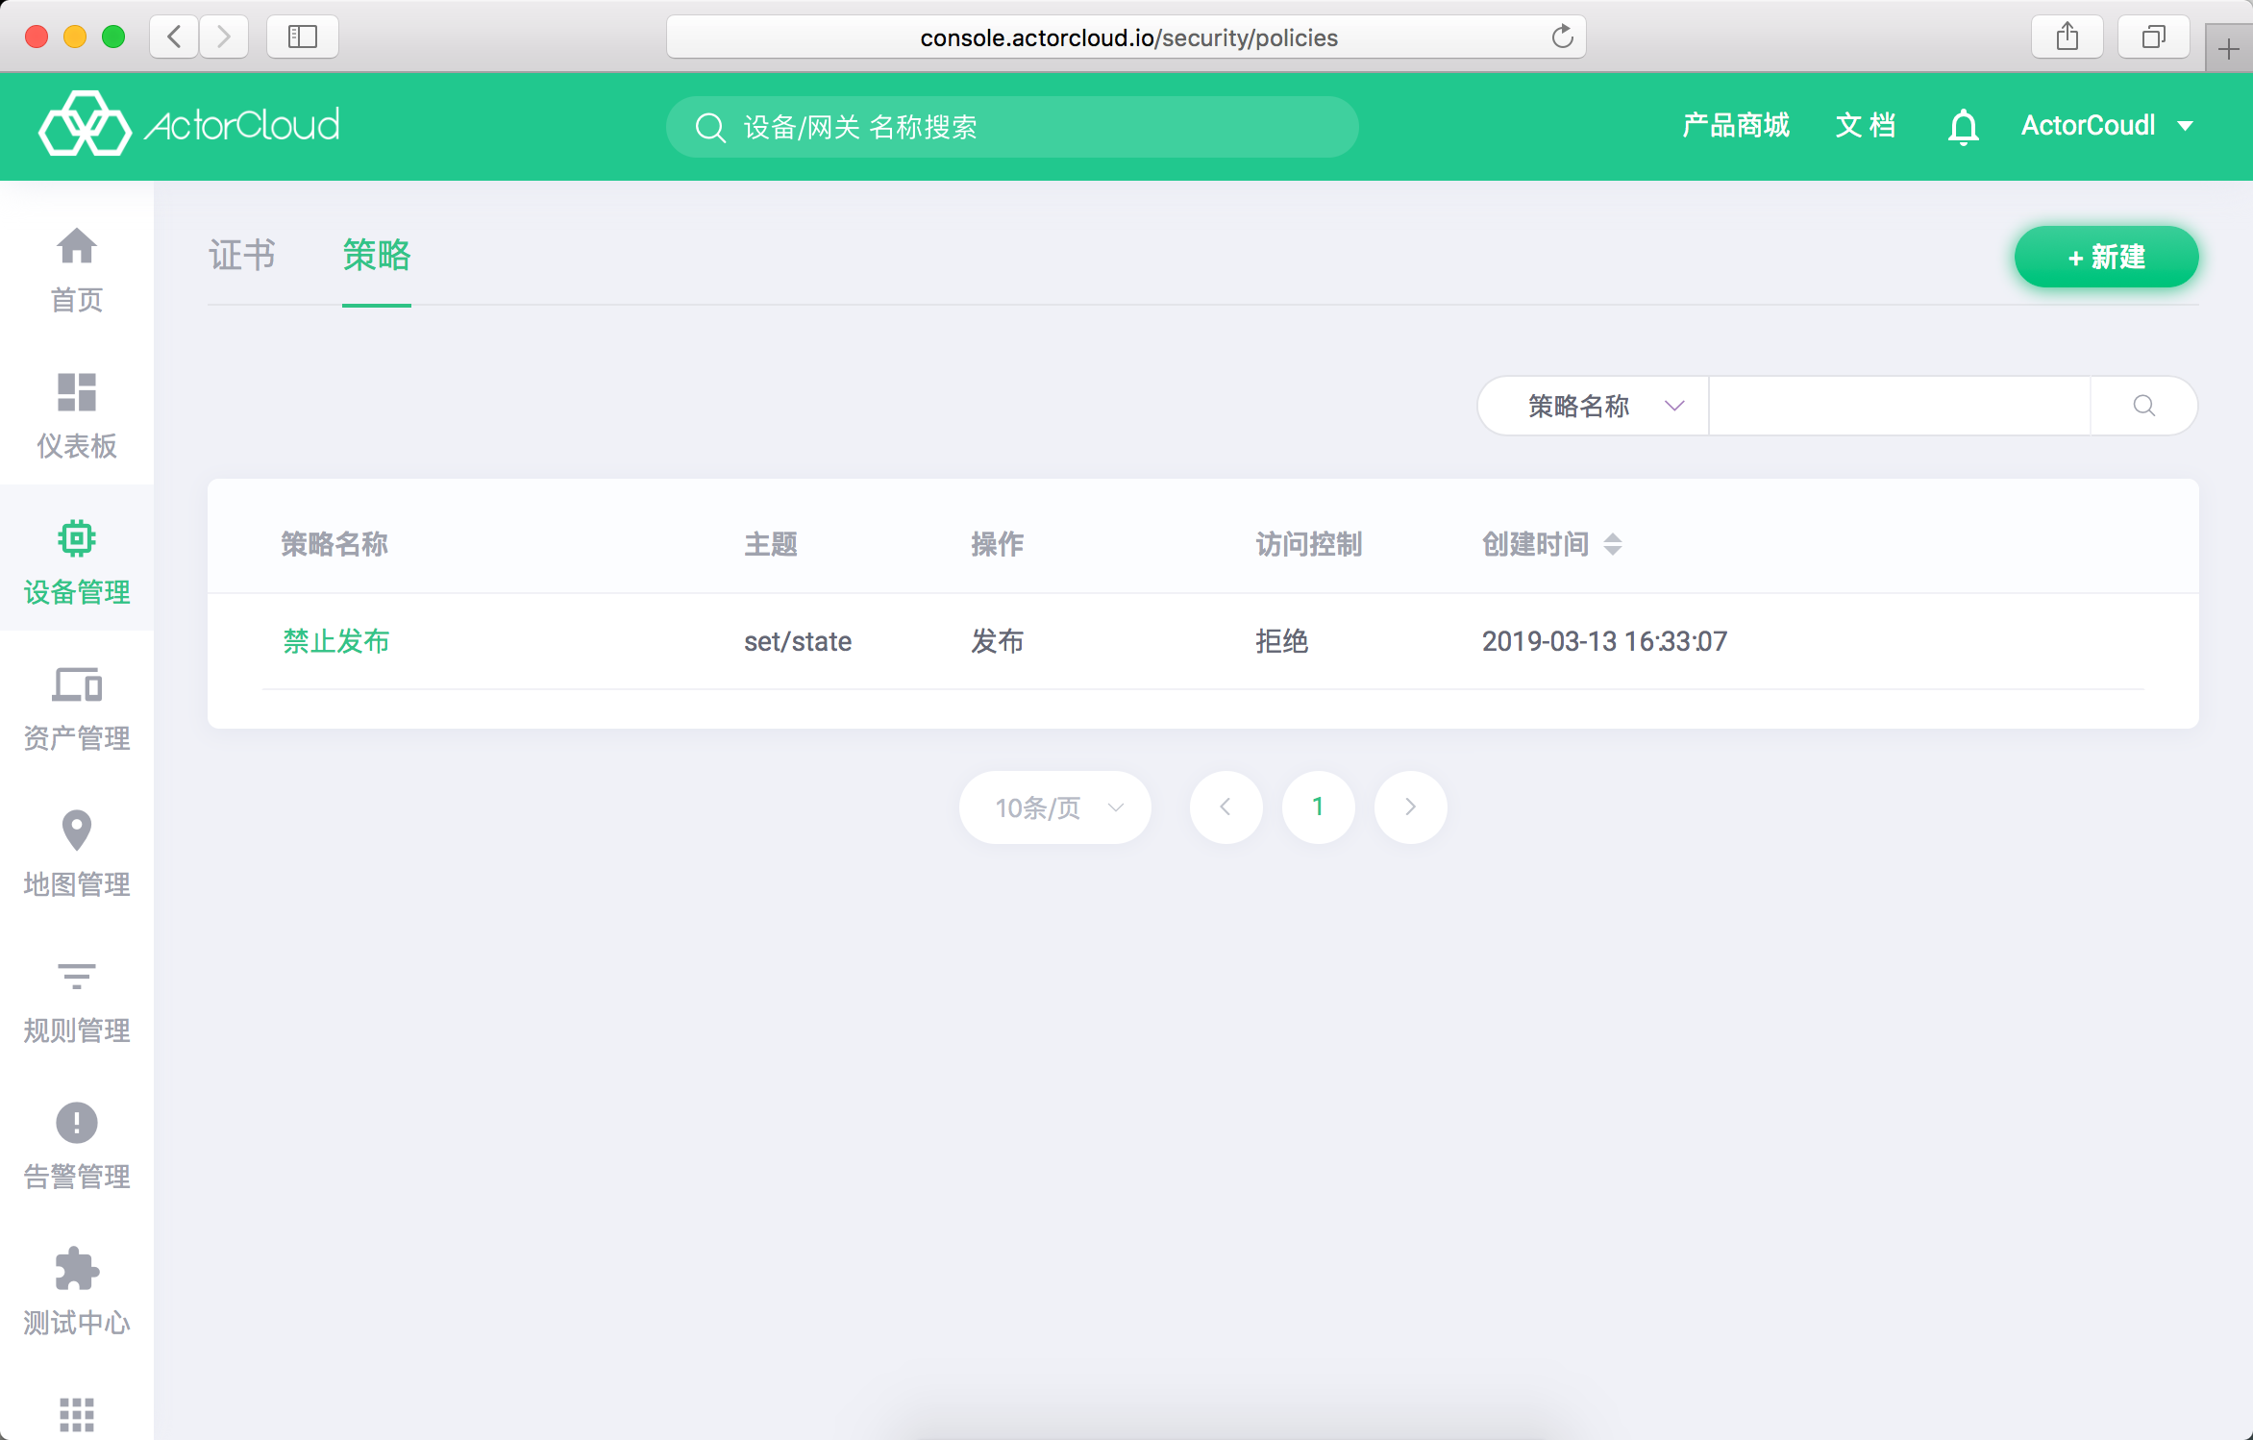Reload the page in Safari

(x=1562, y=37)
